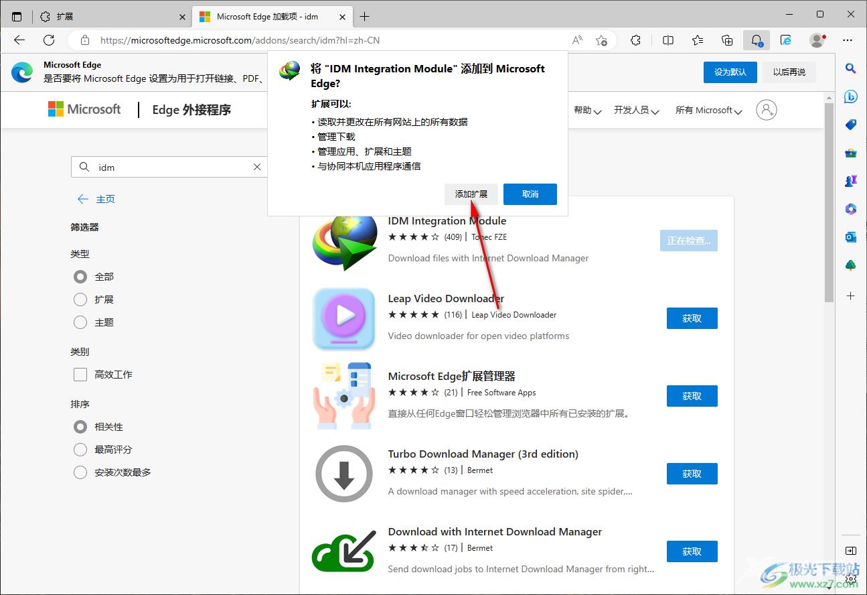Open the Favorites list icon
The height and width of the screenshot is (595, 867).
698,40
